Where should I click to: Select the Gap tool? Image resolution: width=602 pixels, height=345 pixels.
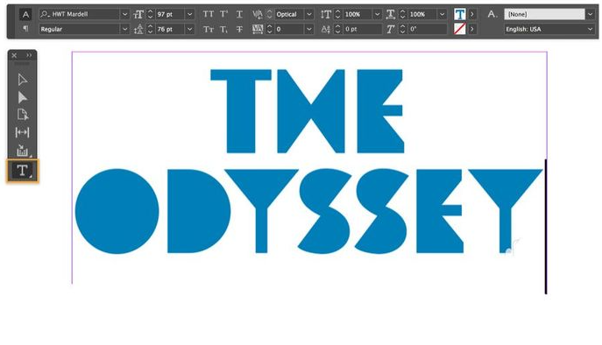click(22, 132)
